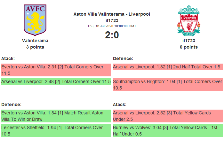The width and height of the screenshot is (224, 147).
Task: Click the Liverpool club crest
Action: [189, 20]
